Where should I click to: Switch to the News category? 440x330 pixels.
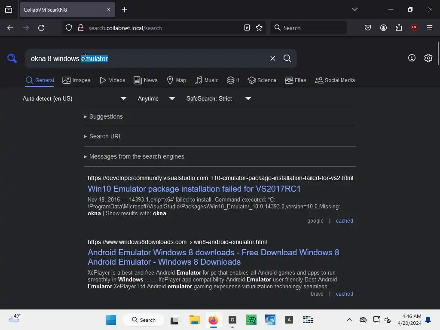[146, 80]
